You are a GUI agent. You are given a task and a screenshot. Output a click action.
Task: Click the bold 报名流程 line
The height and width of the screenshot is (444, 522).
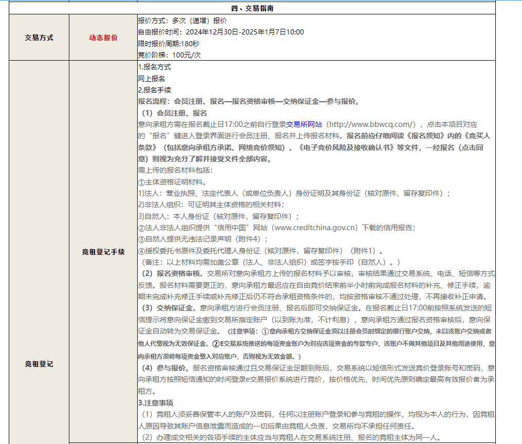(249, 101)
